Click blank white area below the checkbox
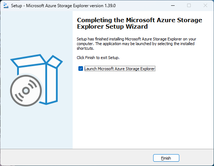214x166 pixels. [142, 109]
